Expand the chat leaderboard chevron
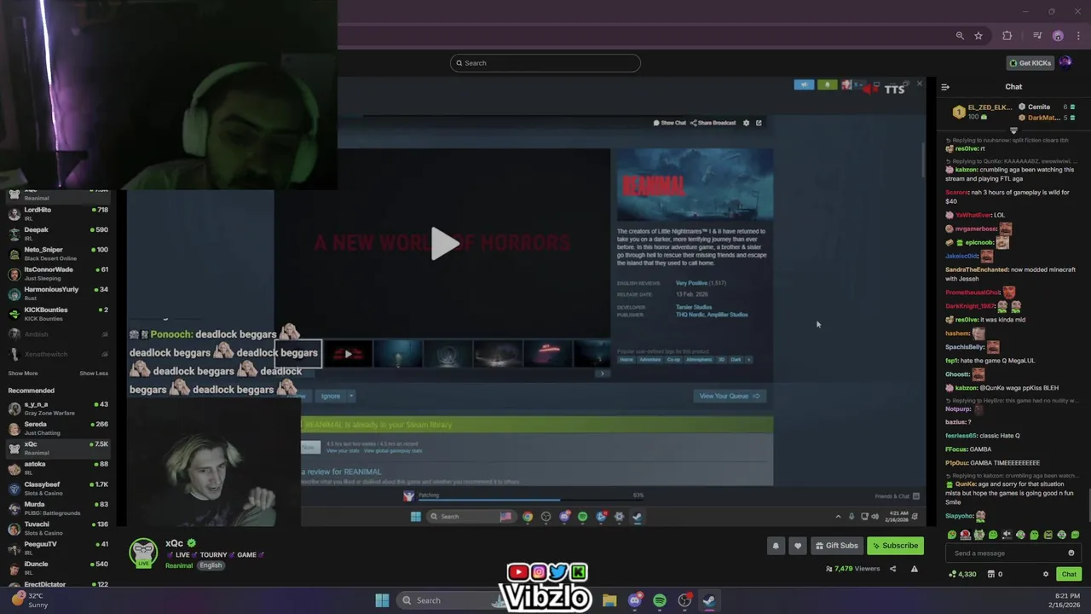The image size is (1091, 614). 1013,130
